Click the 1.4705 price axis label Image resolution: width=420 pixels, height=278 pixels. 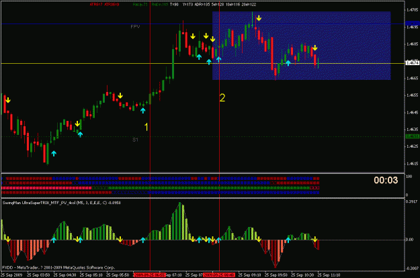tap(412, 10)
